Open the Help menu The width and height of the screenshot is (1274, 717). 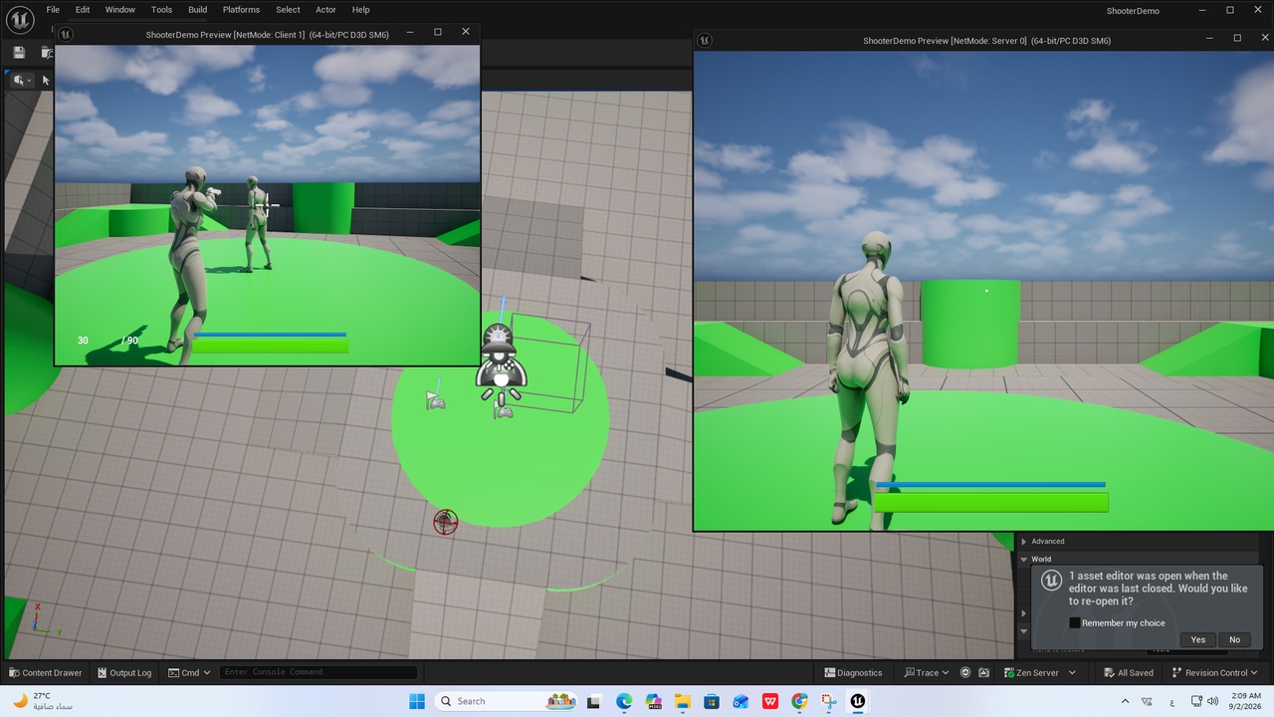(361, 10)
